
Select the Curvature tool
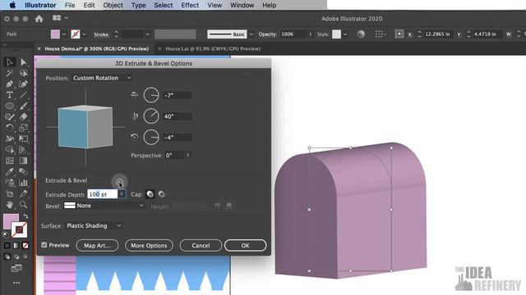23,84
